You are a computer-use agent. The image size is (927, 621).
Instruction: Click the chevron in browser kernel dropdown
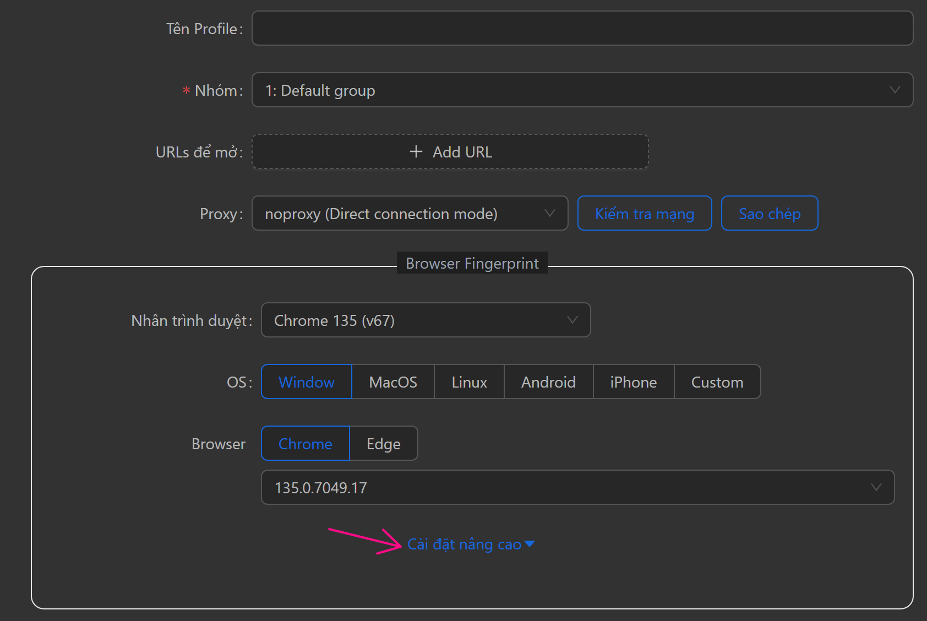[x=572, y=320]
